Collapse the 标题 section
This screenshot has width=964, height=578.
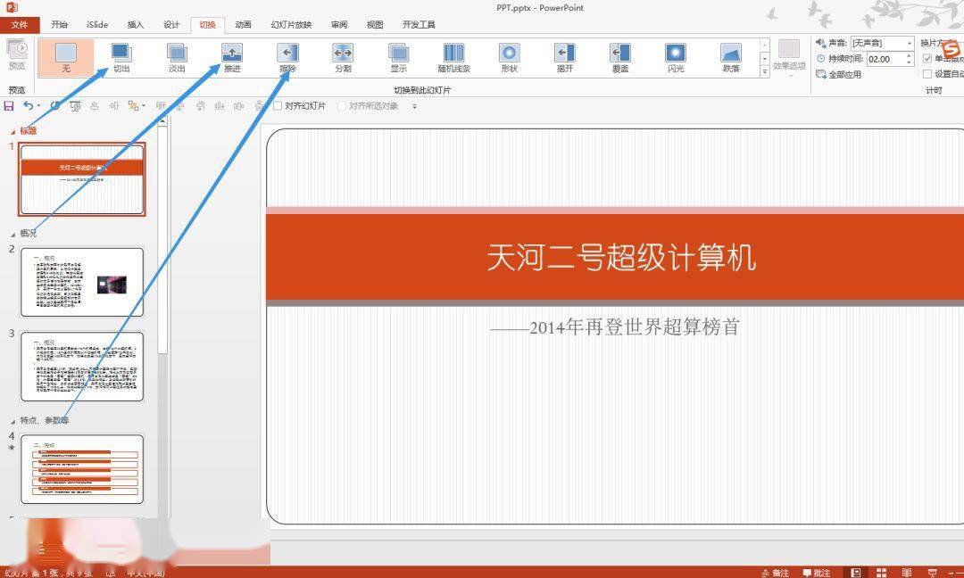12,131
